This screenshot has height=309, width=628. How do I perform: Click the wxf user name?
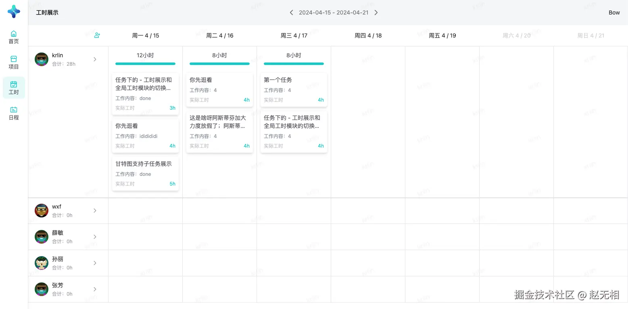(57, 207)
